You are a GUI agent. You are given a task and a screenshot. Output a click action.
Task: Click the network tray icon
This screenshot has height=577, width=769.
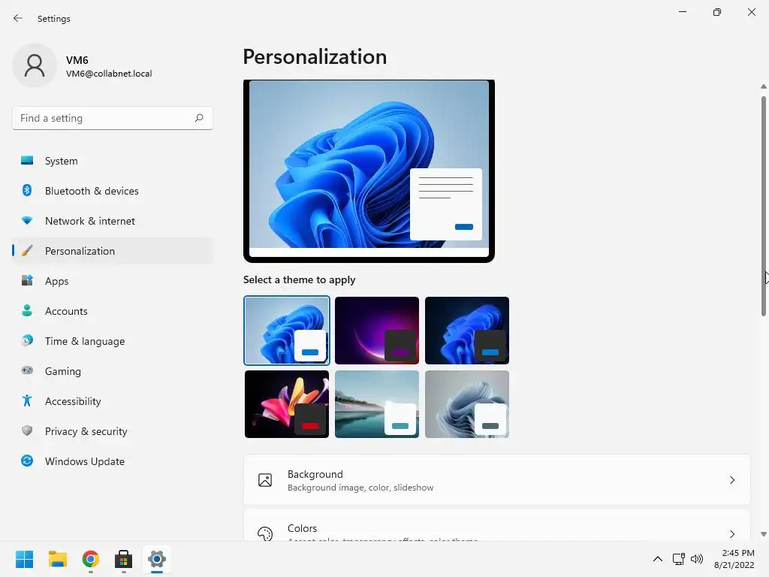(x=678, y=559)
